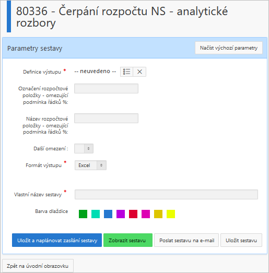Viewport: 269px width, 273px height.
Task: Click into the Vlastní název sestavy field
Action: click(166, 194)
